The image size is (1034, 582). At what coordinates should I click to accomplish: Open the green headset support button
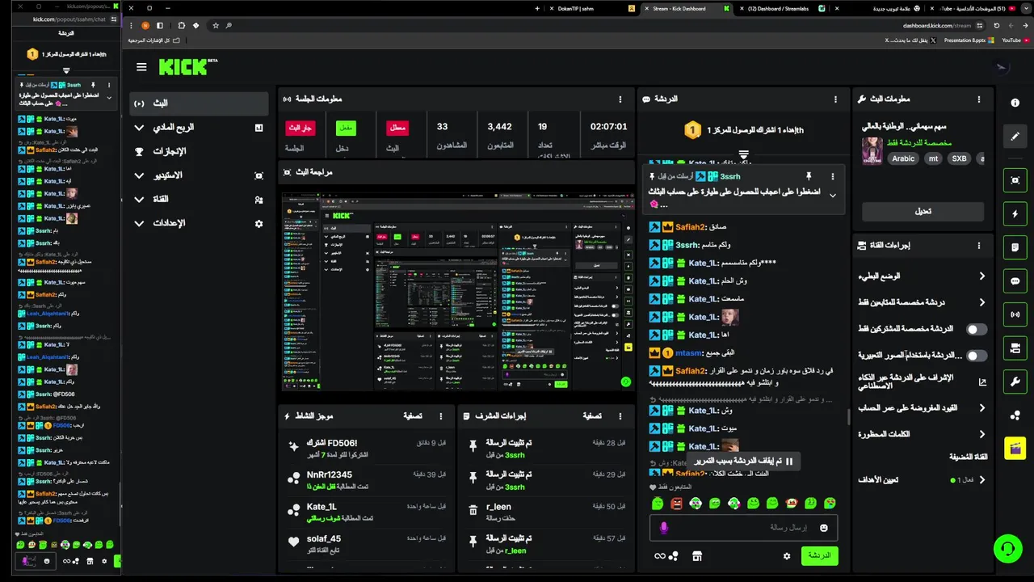[x=1007, y=549]
